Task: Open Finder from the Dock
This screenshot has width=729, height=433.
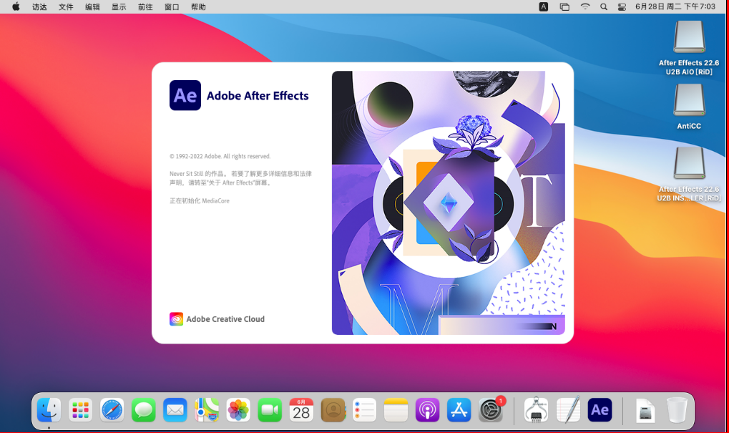Action: point(49,410)
